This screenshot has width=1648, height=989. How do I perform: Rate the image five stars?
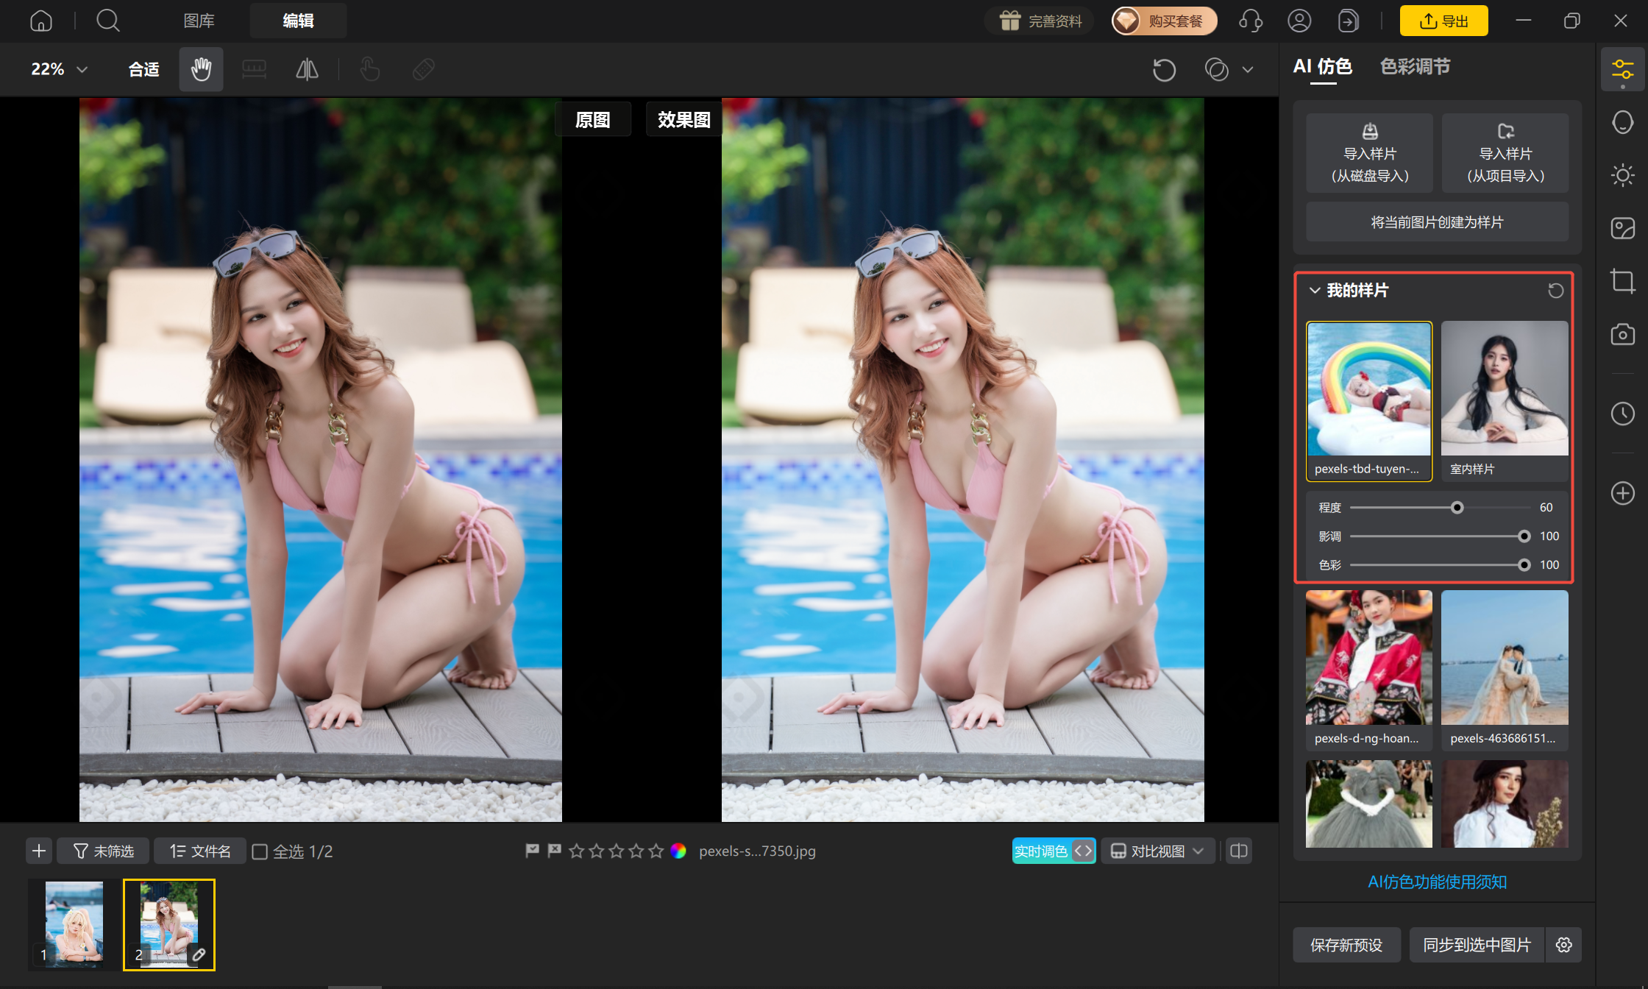656,851
